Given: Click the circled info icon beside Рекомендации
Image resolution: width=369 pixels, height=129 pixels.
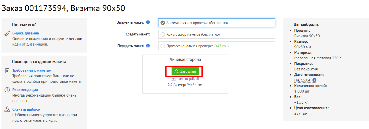Looking at the screenshot, I should pos(7,90).
